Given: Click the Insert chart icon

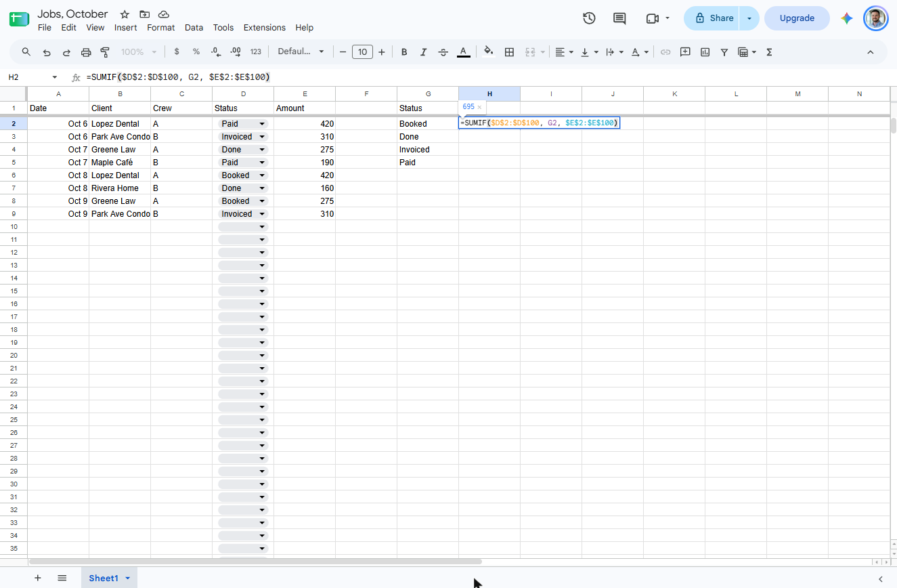Looking at the screenshot, I should click(705, 52).
